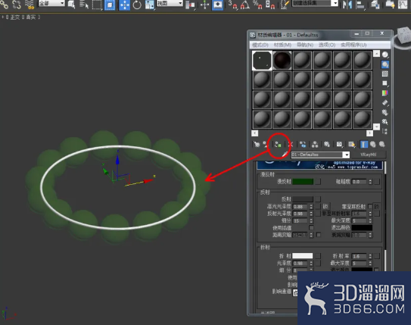Click Reset Map/Material red X icon

(291, 144)
